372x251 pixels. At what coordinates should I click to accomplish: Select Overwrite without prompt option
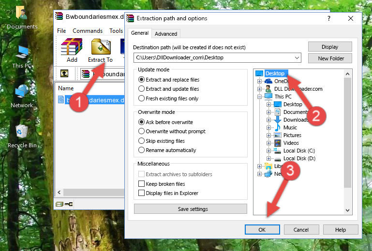141,131
